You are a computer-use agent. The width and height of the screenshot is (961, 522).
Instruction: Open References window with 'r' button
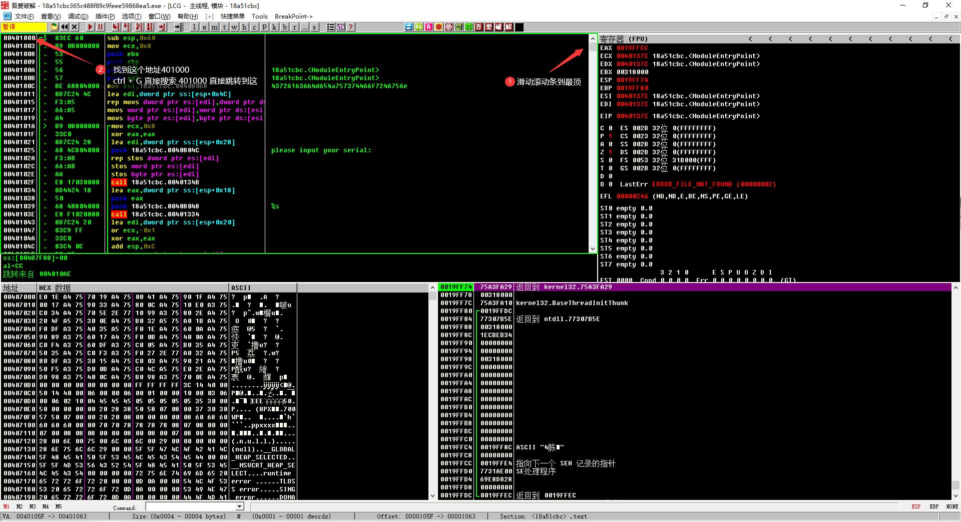point(295,27)
